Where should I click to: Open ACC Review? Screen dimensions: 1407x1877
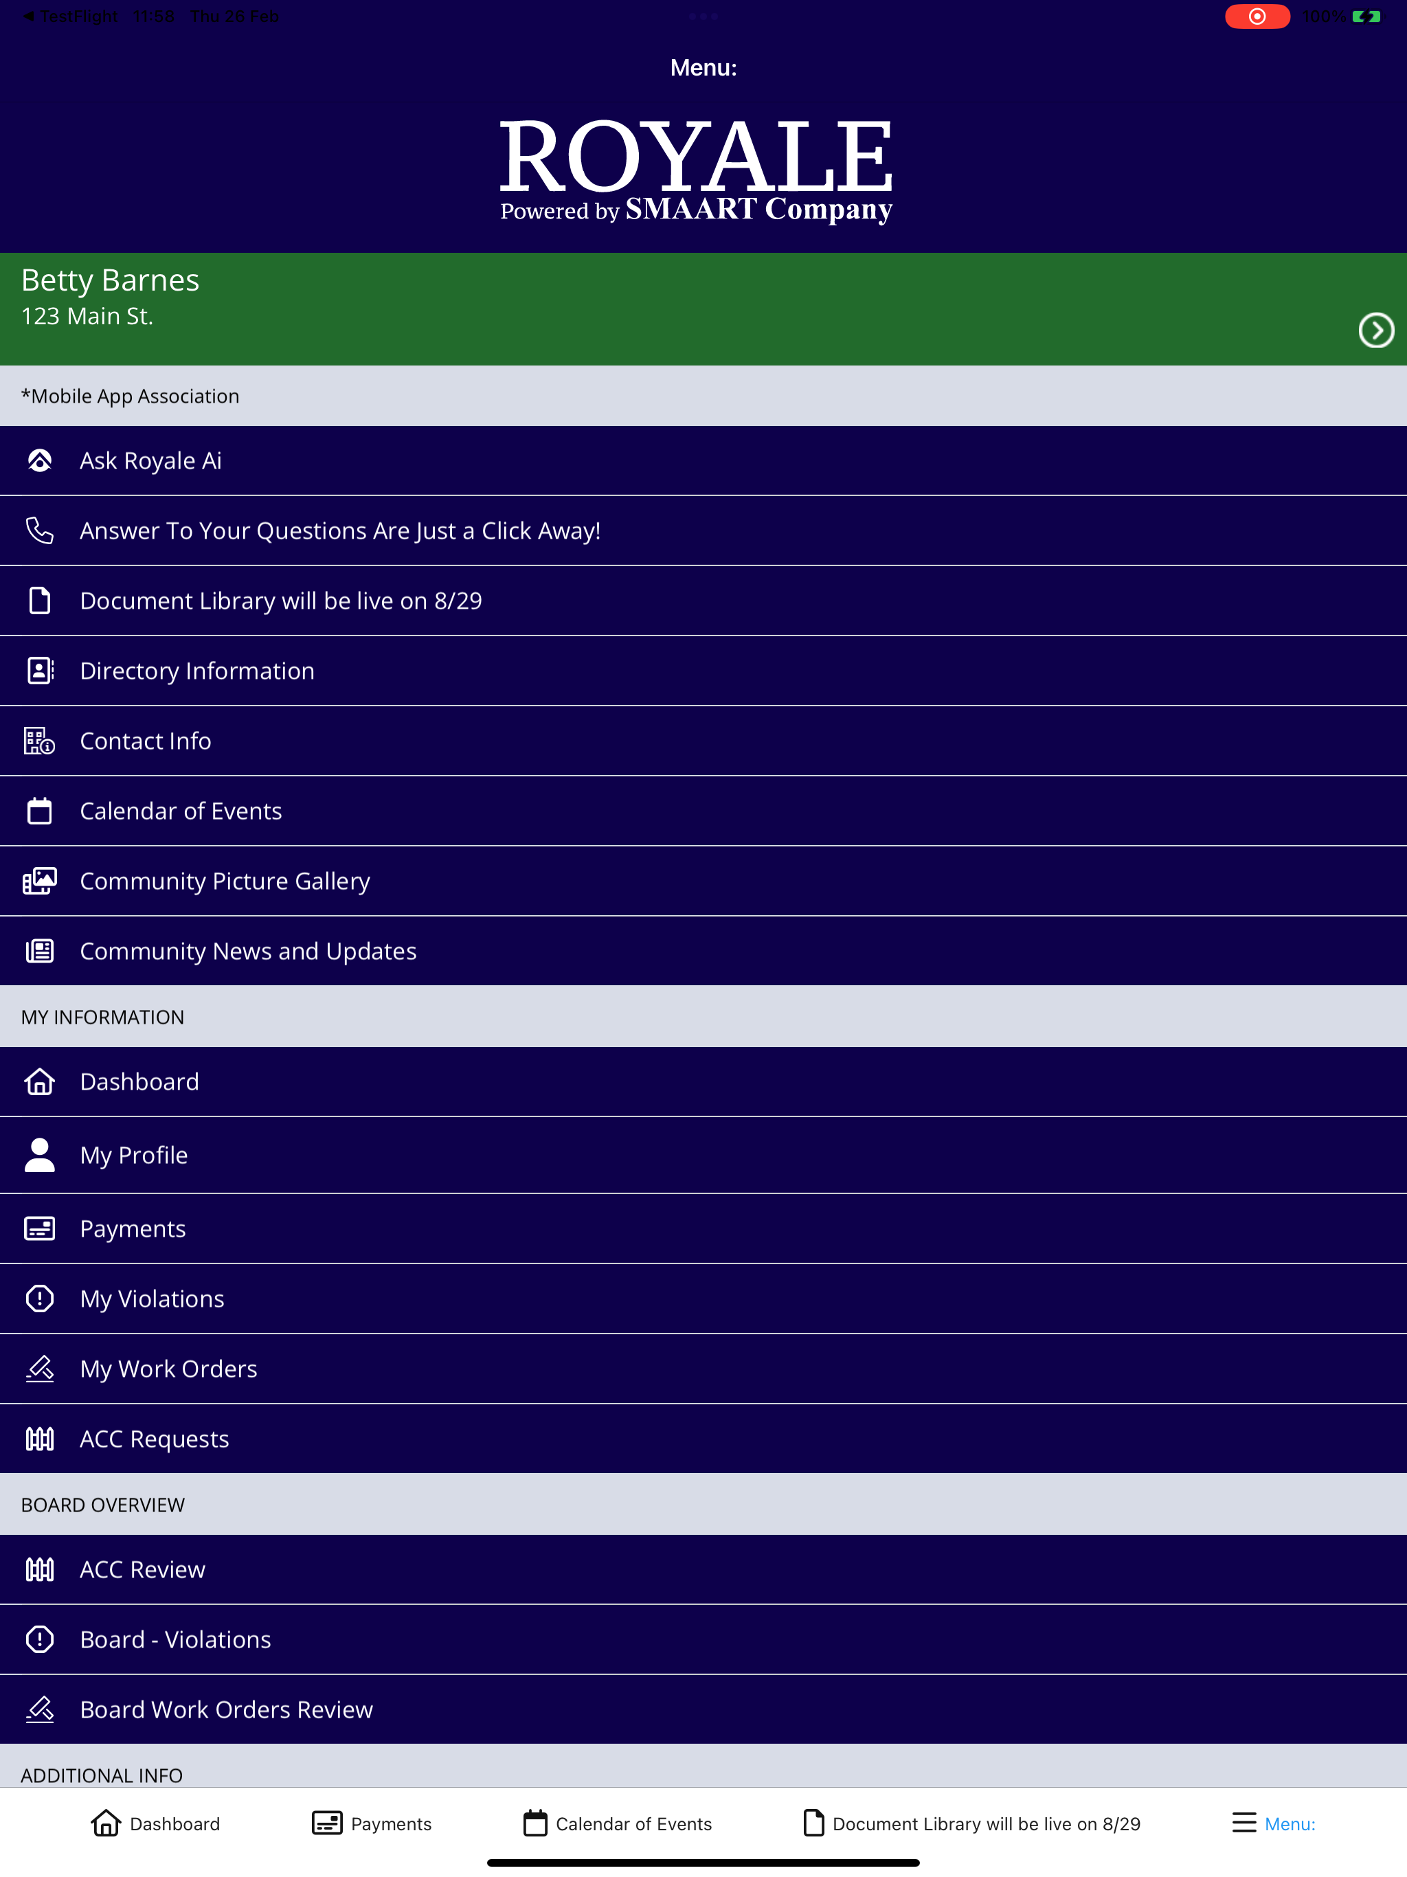703,1570
